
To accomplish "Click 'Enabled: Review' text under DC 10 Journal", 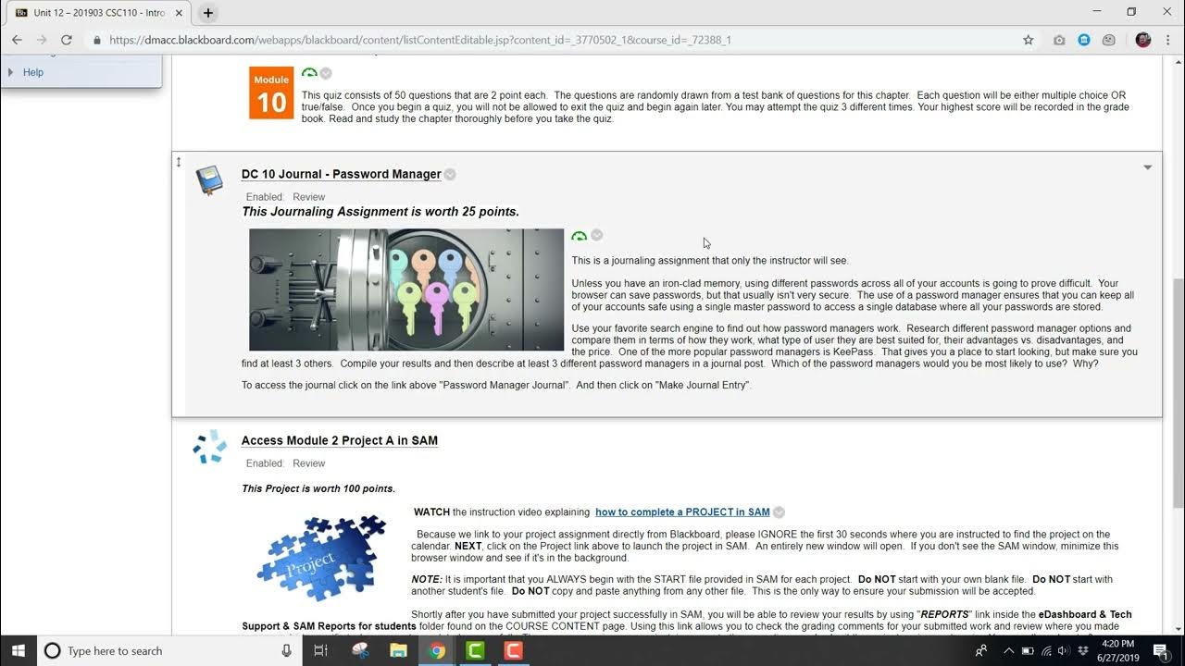I will tap(285, 197).
